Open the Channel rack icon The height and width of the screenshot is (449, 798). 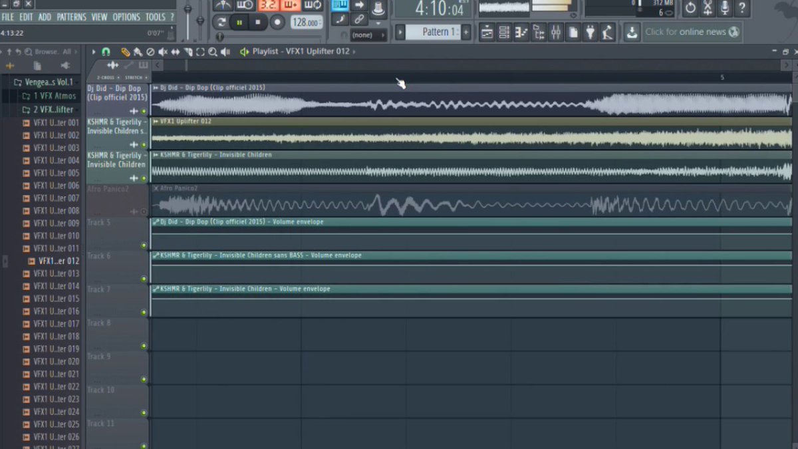pyautogui.click(x=504, y=32)
